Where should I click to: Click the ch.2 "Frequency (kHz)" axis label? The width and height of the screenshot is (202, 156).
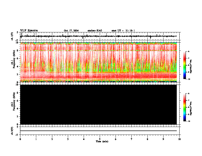click(x=14, y=101)
